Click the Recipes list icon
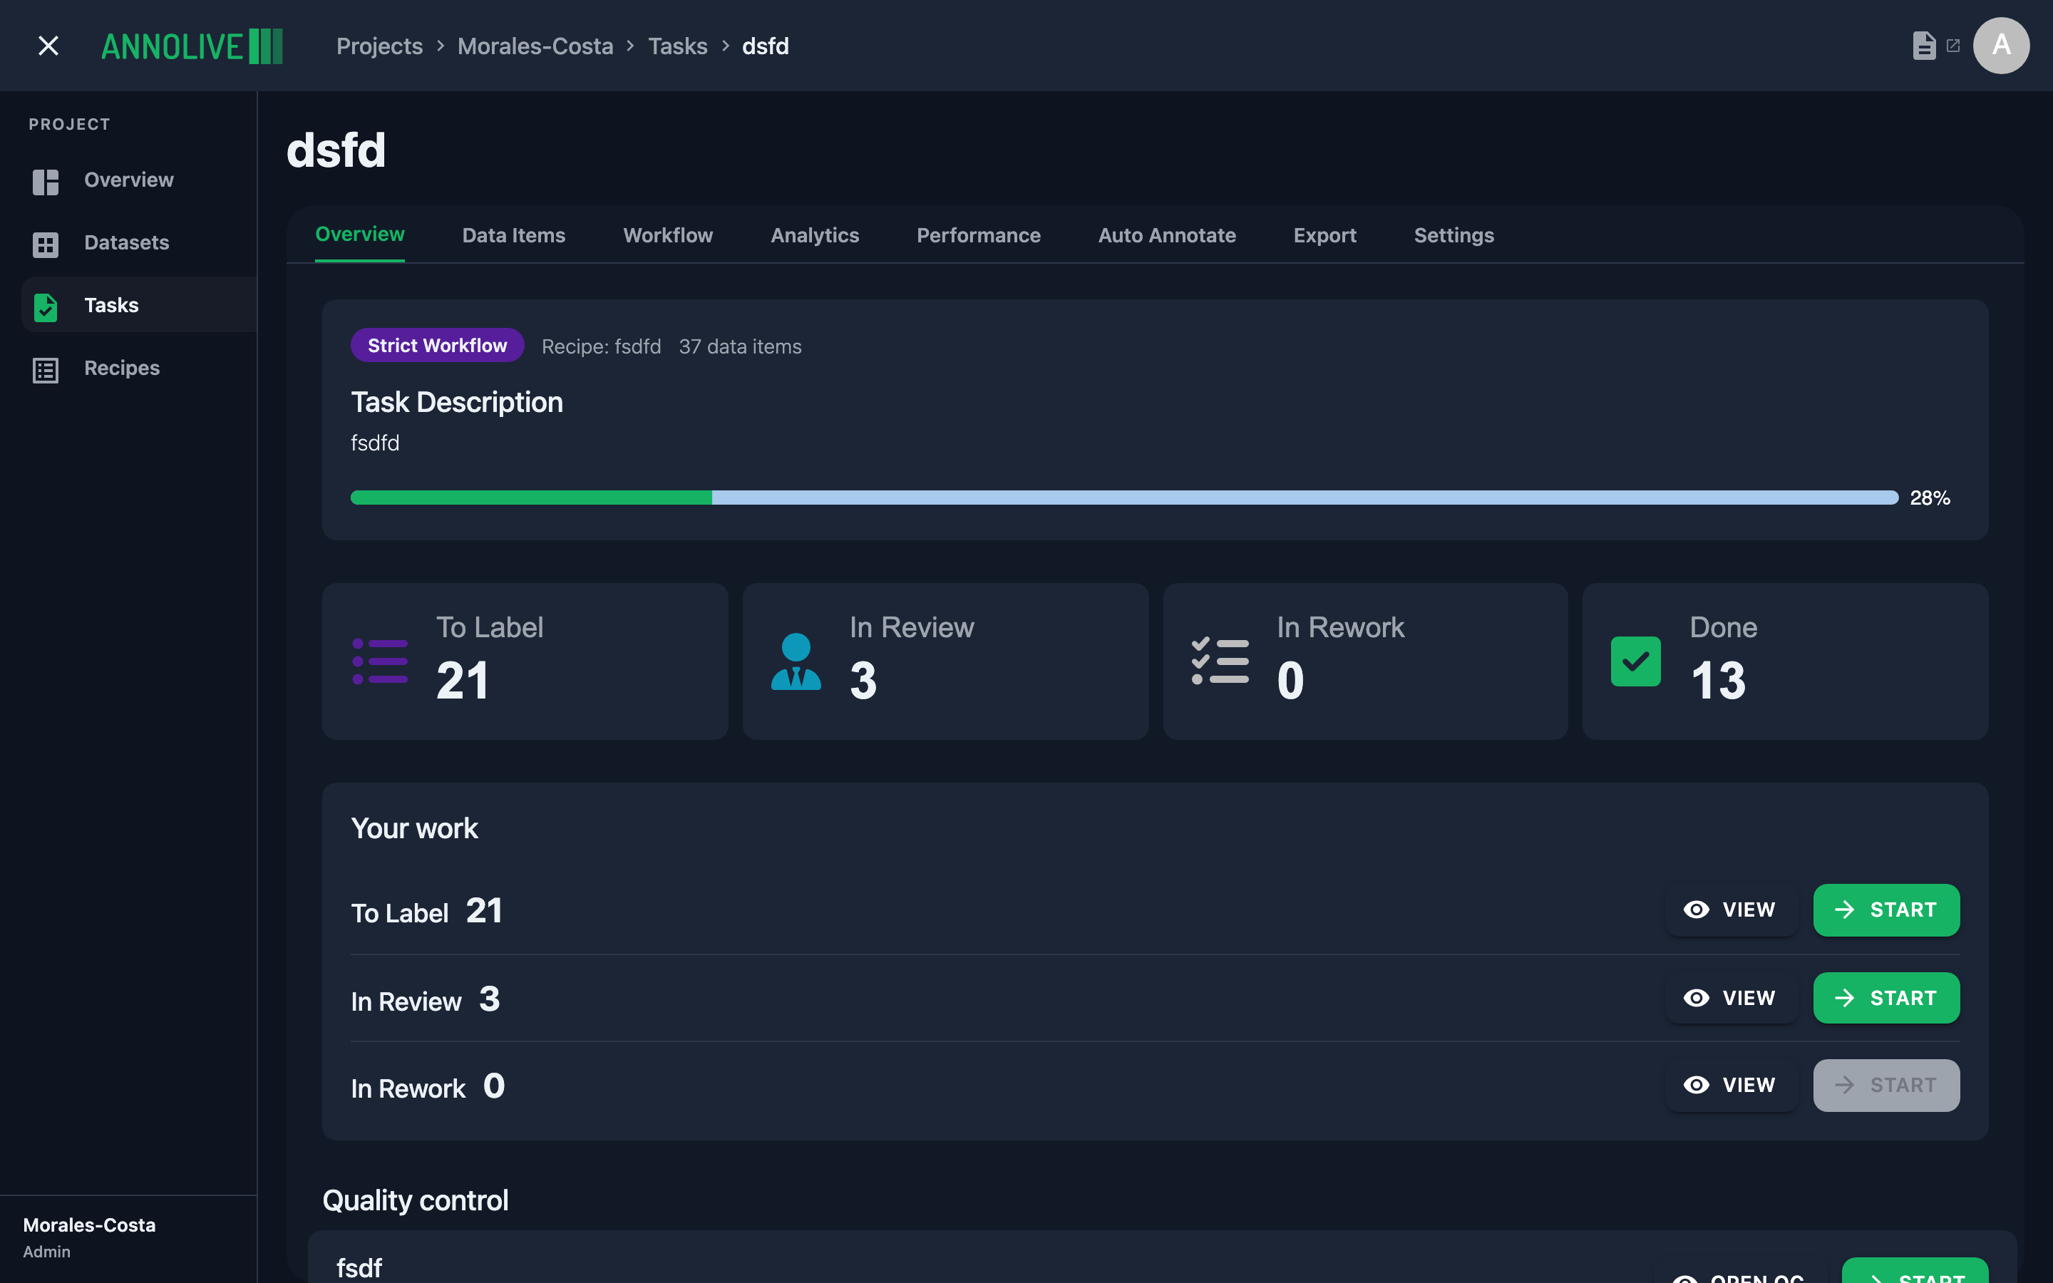 pyautogui.click(x=46, y=370)
